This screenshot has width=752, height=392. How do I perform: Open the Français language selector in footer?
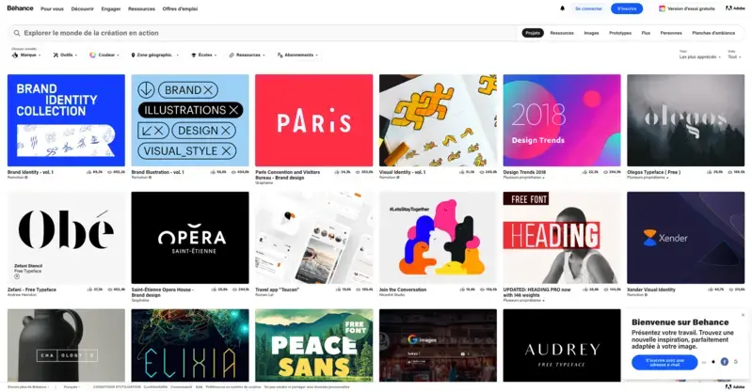[x=72, y=386]
